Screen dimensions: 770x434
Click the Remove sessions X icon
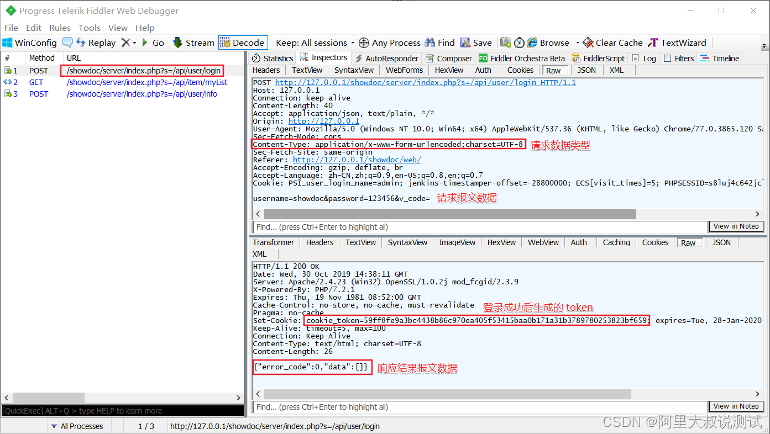[125, 43]
